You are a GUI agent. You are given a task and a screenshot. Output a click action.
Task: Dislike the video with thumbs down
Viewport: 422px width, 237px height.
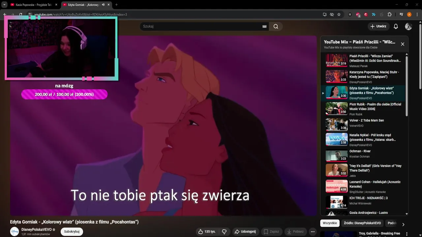coord(225,231)
